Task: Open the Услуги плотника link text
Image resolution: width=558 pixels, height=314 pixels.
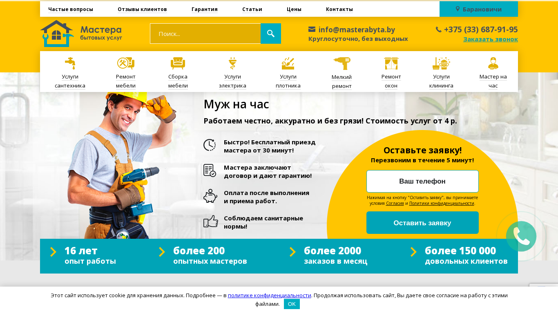Action: 288,81
